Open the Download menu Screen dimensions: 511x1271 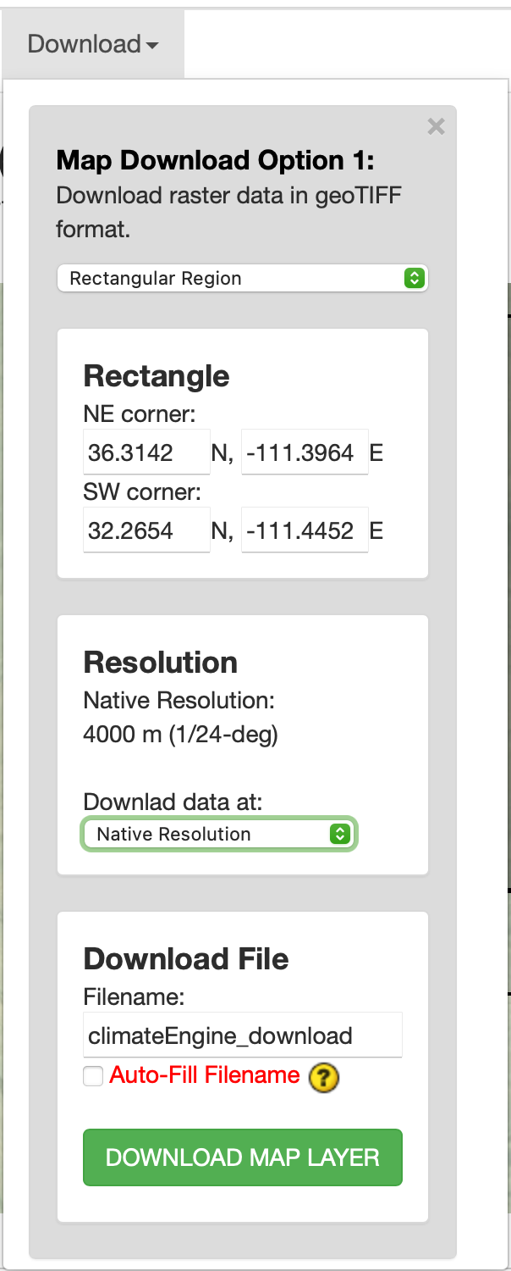(92, 44)
